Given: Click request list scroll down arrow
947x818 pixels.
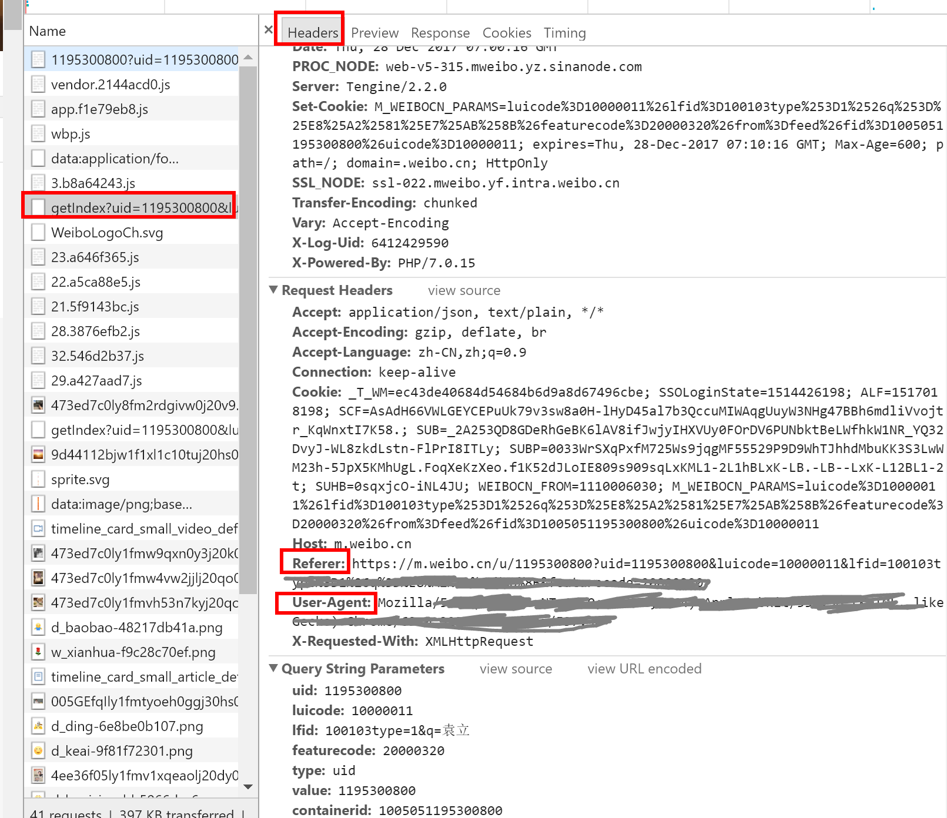Looking at the screenshot, I should pyautogui.click(x=248, y=786).
